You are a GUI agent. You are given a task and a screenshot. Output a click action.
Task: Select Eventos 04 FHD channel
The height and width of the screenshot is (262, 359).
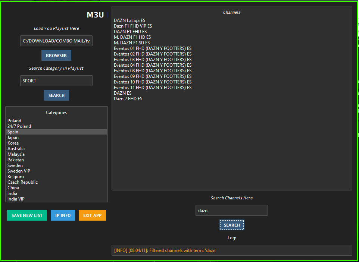coord(232,65)
